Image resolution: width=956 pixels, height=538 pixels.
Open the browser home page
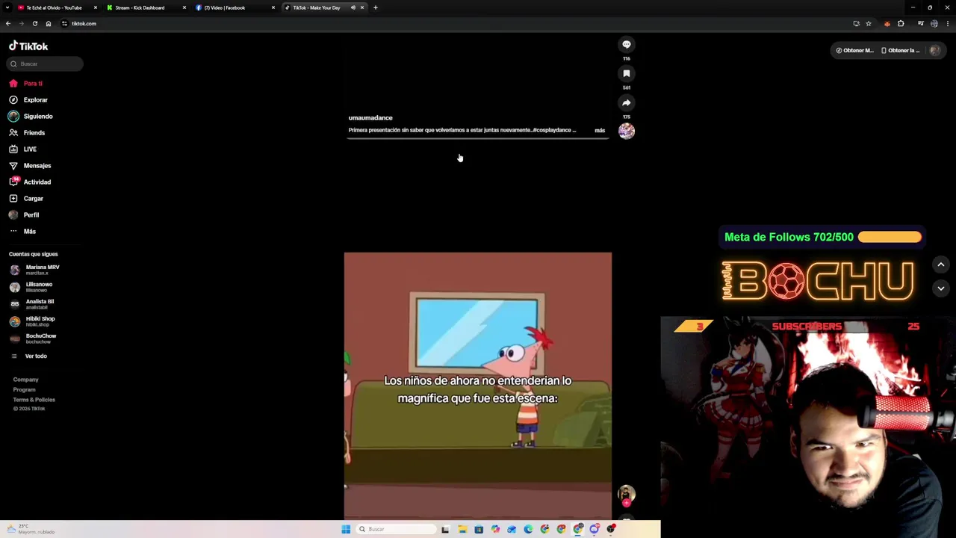(x=49, y=23)
